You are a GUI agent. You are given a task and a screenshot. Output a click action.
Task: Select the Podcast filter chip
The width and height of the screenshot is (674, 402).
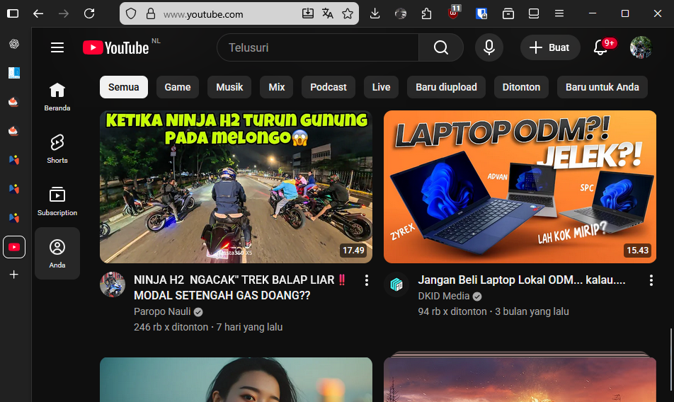(329, 87)
